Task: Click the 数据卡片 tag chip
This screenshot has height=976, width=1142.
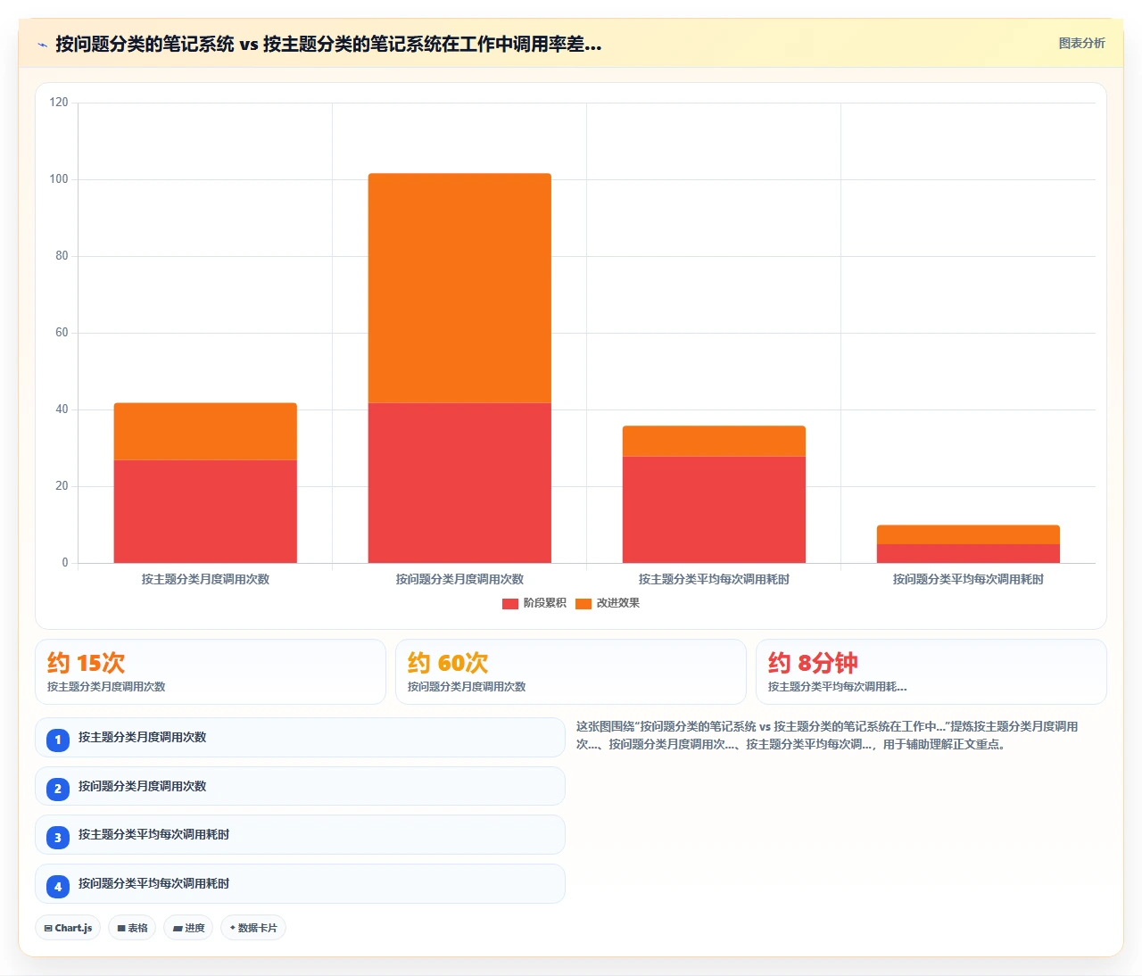Action: point(253,928)
